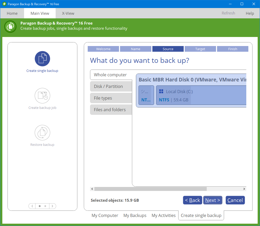Click the Create backup job label
The width and height of the screenshot is (260, 226).
point(42,108)
